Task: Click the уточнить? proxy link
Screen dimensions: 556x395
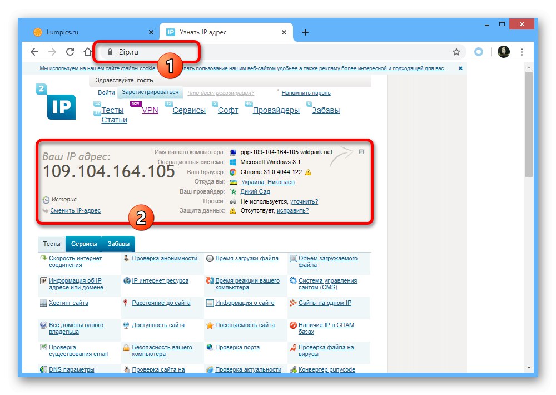Action: pos(304,201)
